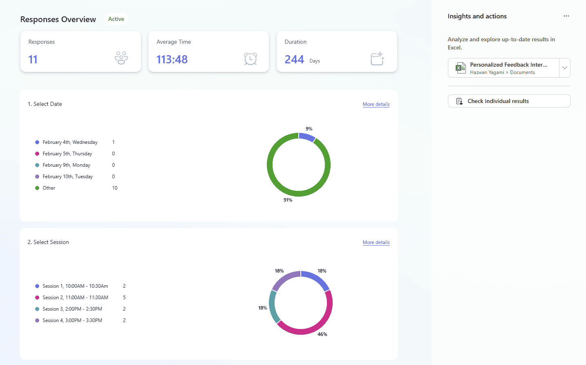Click the green dot for Other
The image size is (586, 365).
[x=37, y=188]
